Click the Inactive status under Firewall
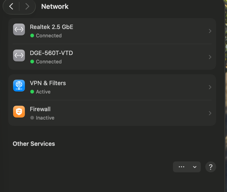 pos(45,118)
